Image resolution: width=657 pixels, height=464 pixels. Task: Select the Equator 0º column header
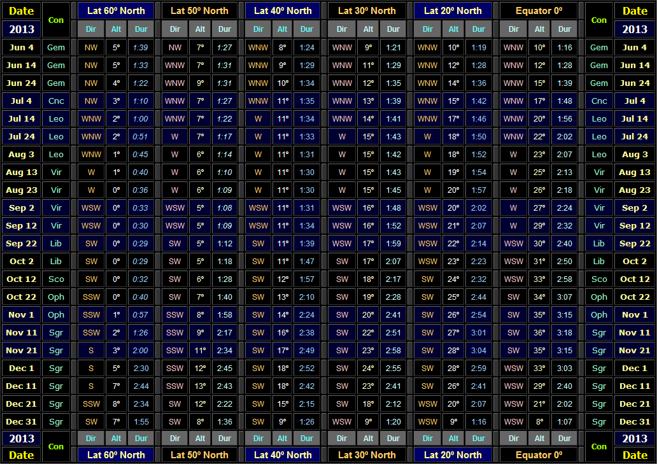coord(539,10)
